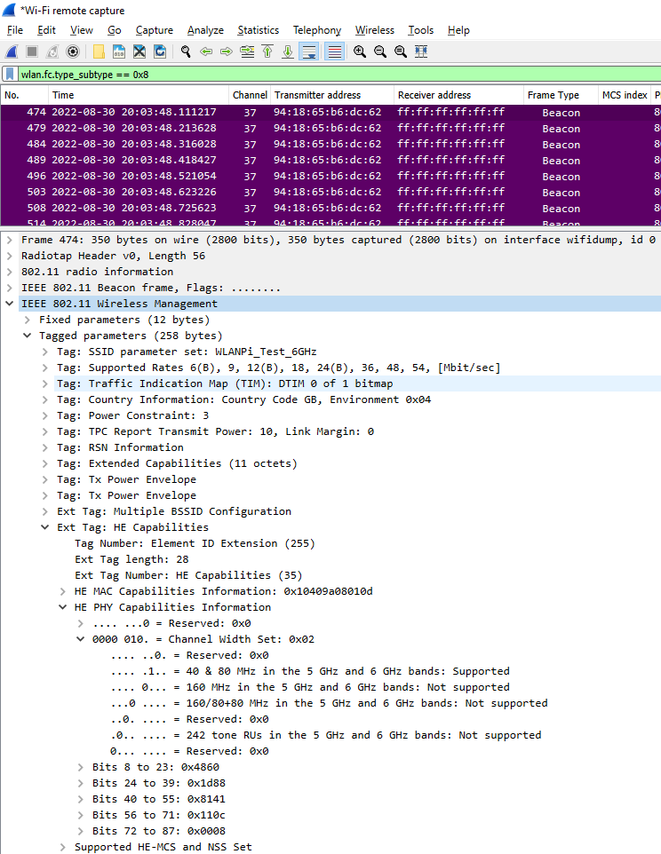The height and width of the screenshot is (854, 661).
Task: Go to the previous packet with the left arrow
Action: 206,51
